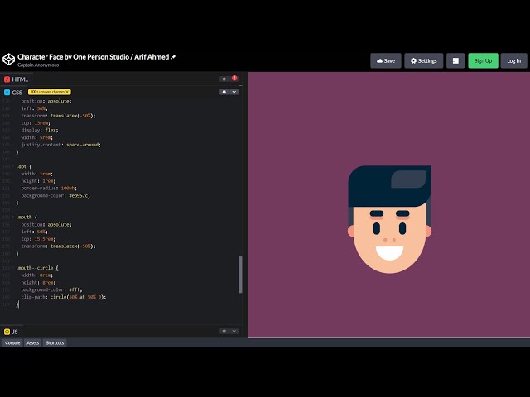530x397 pixels.
Task: Open the JS editor settings gear
Action: 224,331
